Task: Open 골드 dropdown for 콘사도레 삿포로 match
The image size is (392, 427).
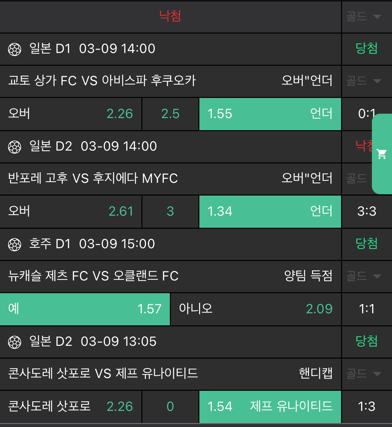Action: point(364,374)
